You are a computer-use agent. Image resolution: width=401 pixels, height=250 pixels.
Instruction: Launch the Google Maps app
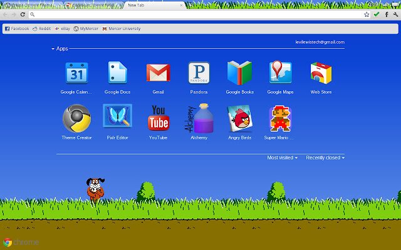[x=280, y=72]
